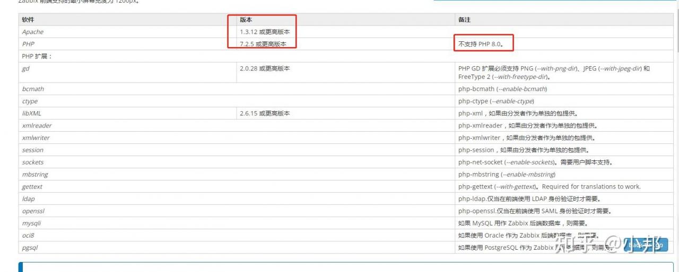
Task: Select the sockets extension name
Action: [x=33, y=162]
